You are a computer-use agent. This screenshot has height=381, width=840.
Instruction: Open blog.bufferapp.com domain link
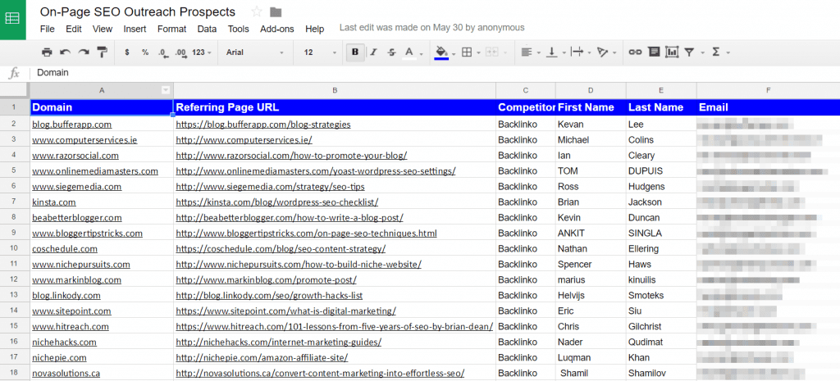click(x=72, y=125)
